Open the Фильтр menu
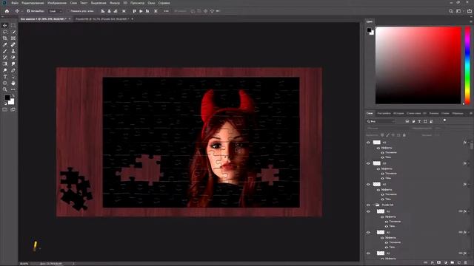Screen dimensions: 474x266 [x=115, y=3]
